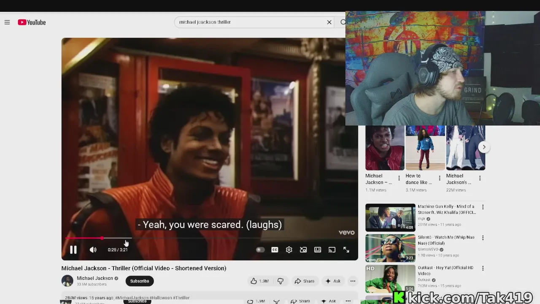The height and width of the screenshot is (304, 540).
Task: Expand the video description box
Action: 210,298
